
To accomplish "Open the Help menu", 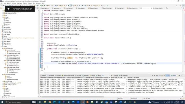I will pos(43,3).
